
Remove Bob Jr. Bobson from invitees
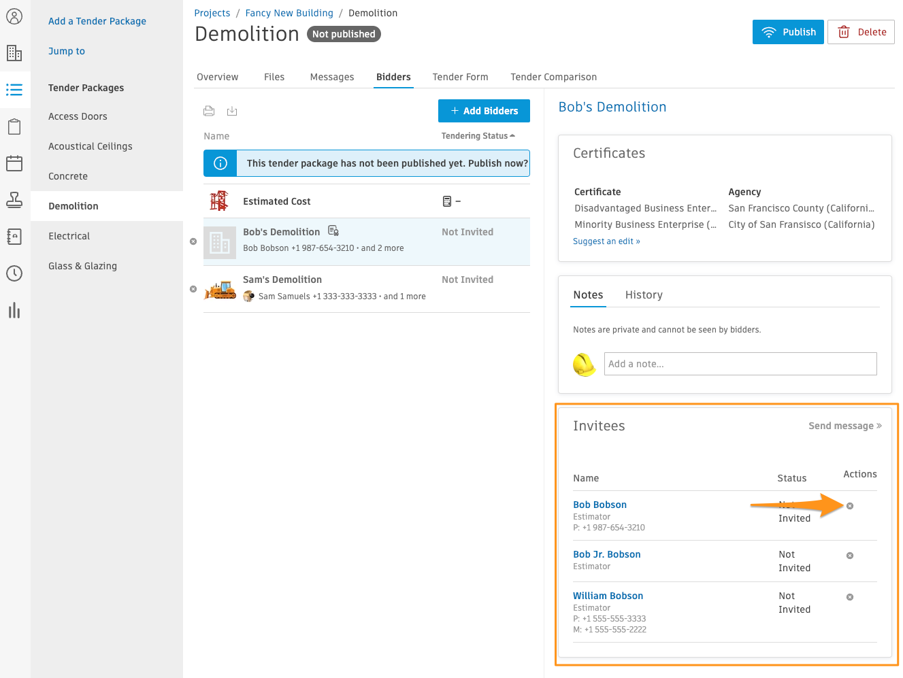[x=849, y=555]
